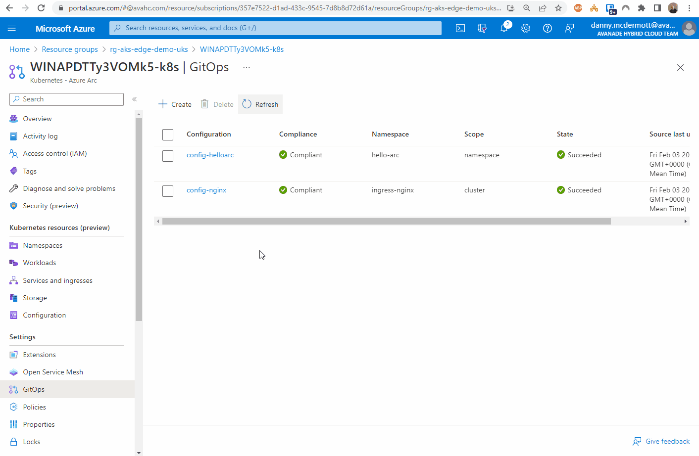Image resolution: width=699 pixels, height=456 pixels.
Task: Click the table horizontal scrollbar thumb
Action: point(386,221)
